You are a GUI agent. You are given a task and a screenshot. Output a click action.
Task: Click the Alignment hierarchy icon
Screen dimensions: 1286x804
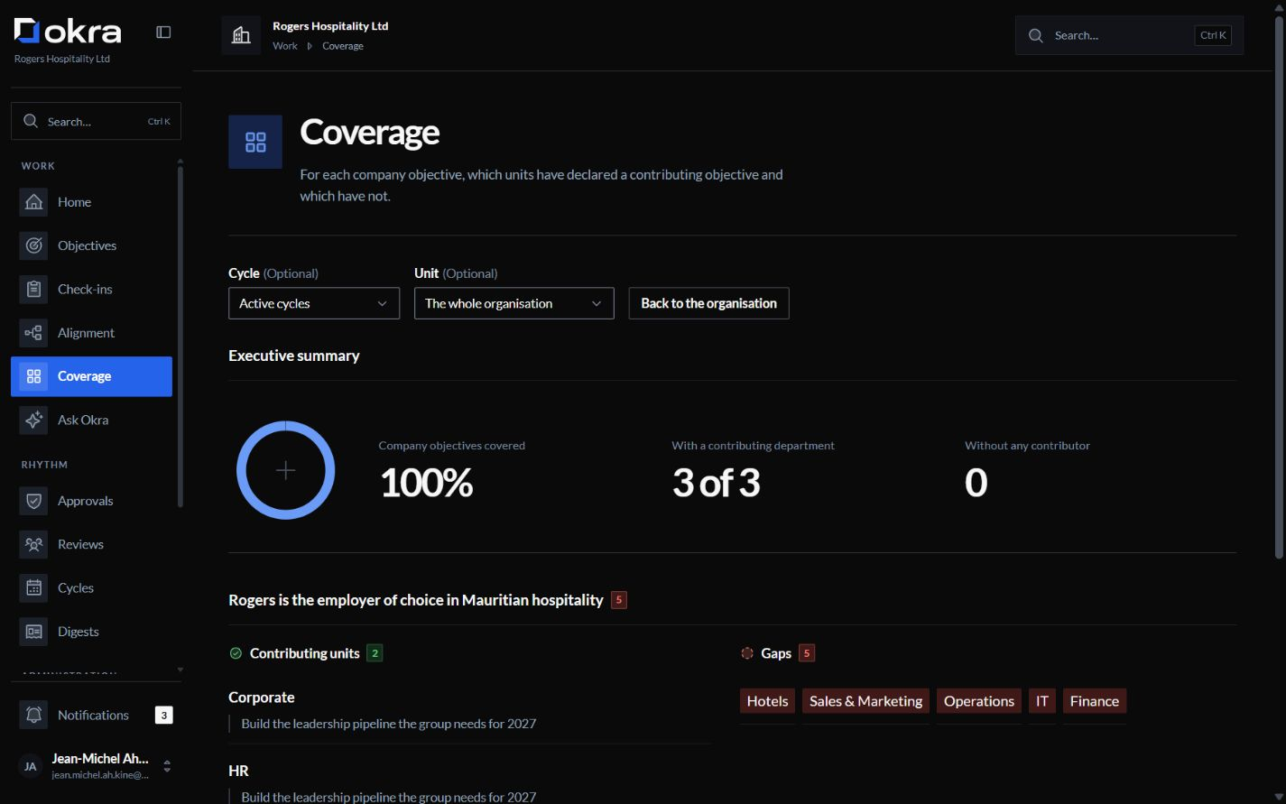[33, 333]
